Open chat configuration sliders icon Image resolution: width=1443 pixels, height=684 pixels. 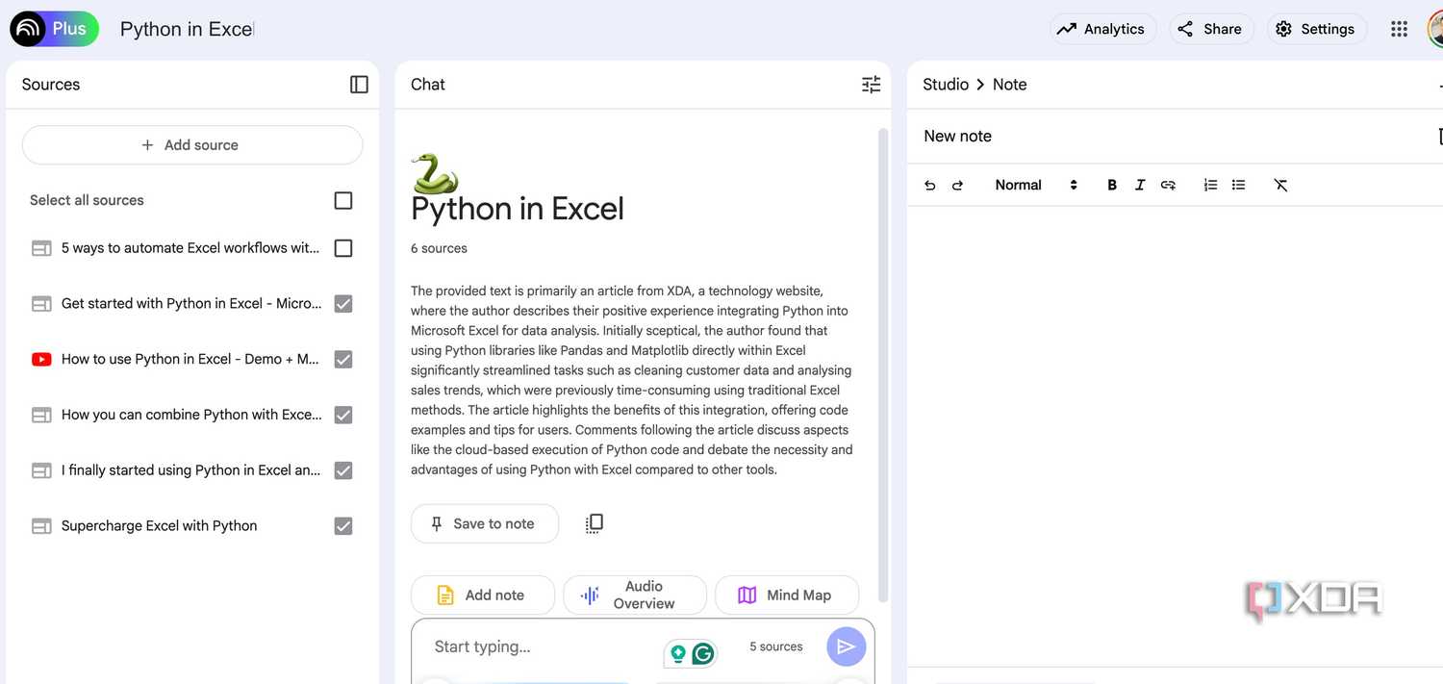pos(871,85)
